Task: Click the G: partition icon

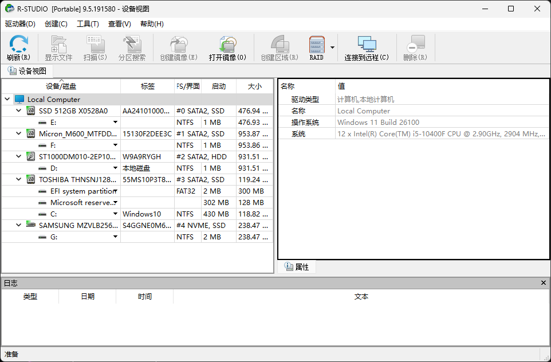Action: [42, 237]
